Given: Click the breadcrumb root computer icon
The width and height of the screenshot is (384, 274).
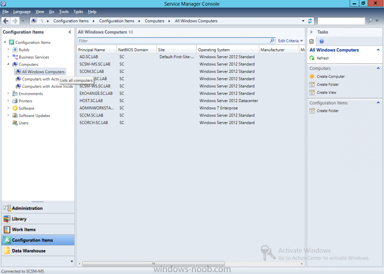Looking at the screenshot, I should click(x=34, y=21).
